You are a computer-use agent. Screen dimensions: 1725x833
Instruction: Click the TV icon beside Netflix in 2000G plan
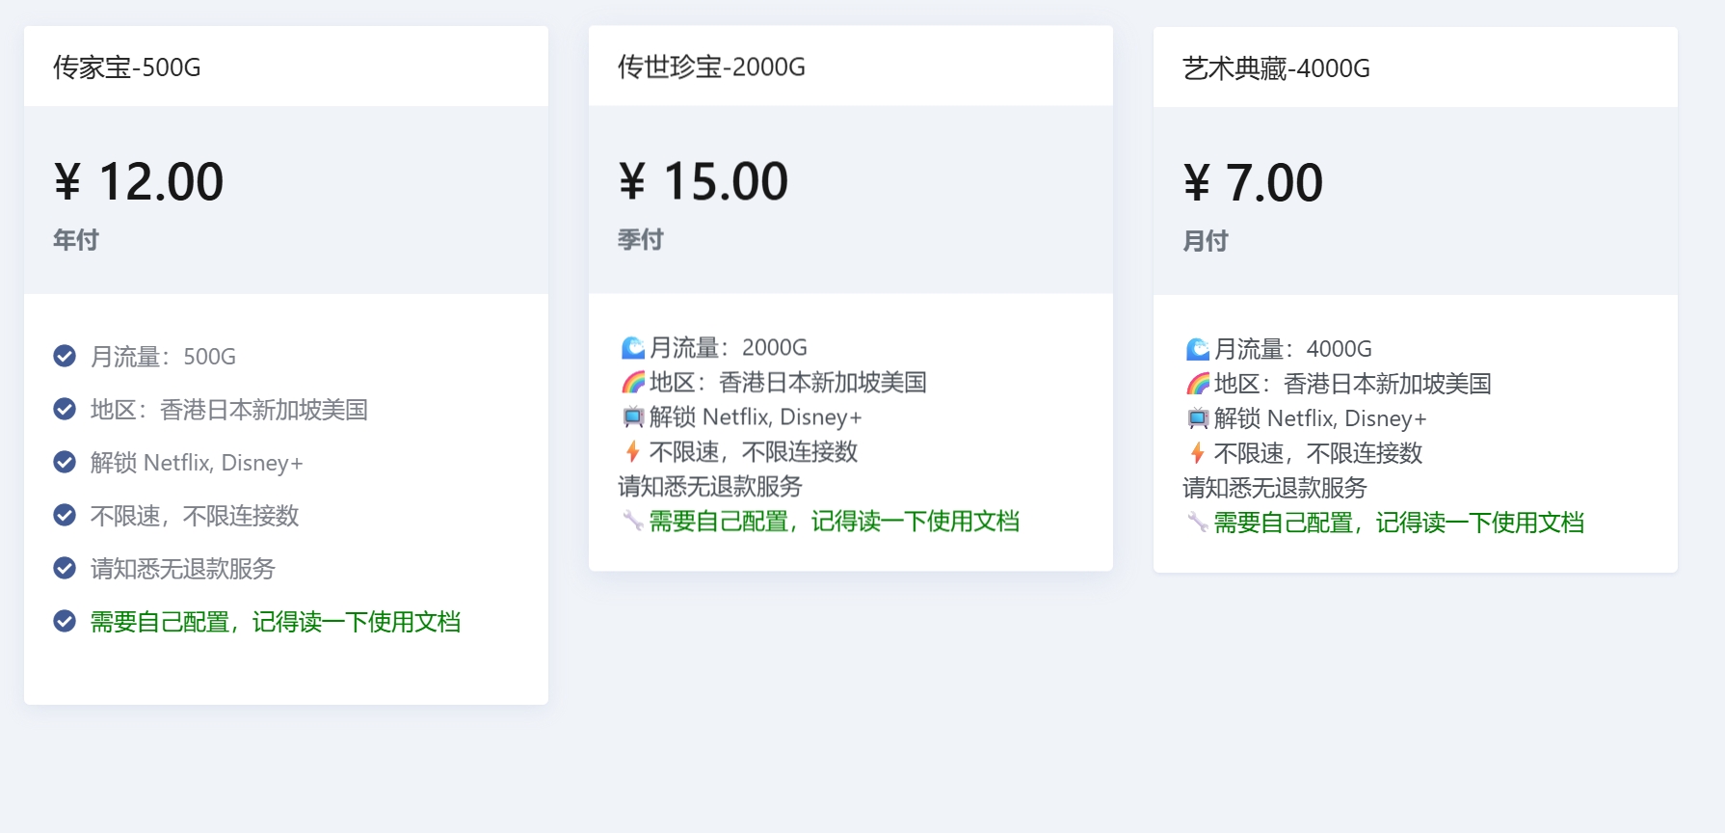tap(632, 417)
